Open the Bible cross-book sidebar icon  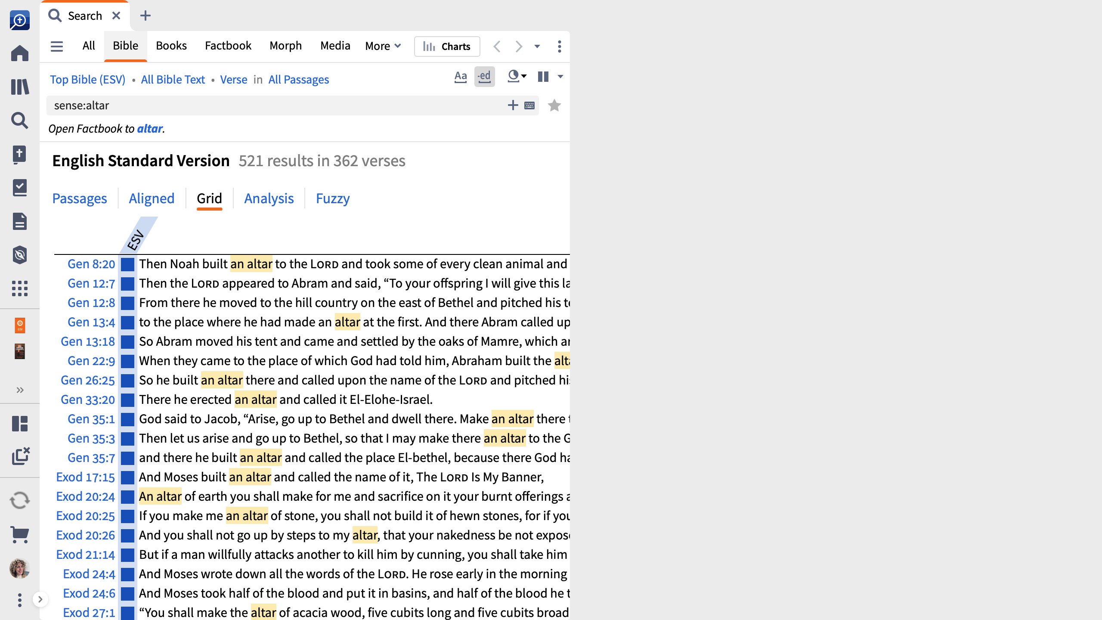20,154
